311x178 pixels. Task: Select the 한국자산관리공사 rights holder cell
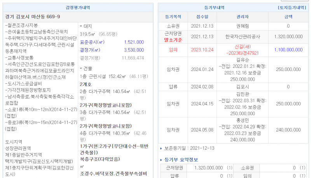[243, 36]
